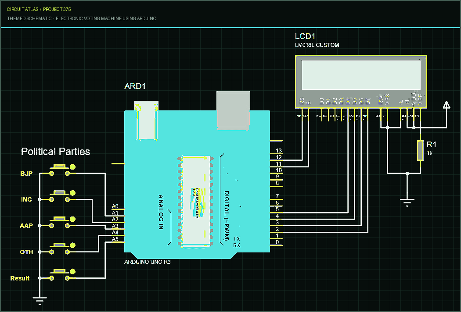Click the OTH push button switch
Viewport: 461px width, 312px height.
coord(62,249)
